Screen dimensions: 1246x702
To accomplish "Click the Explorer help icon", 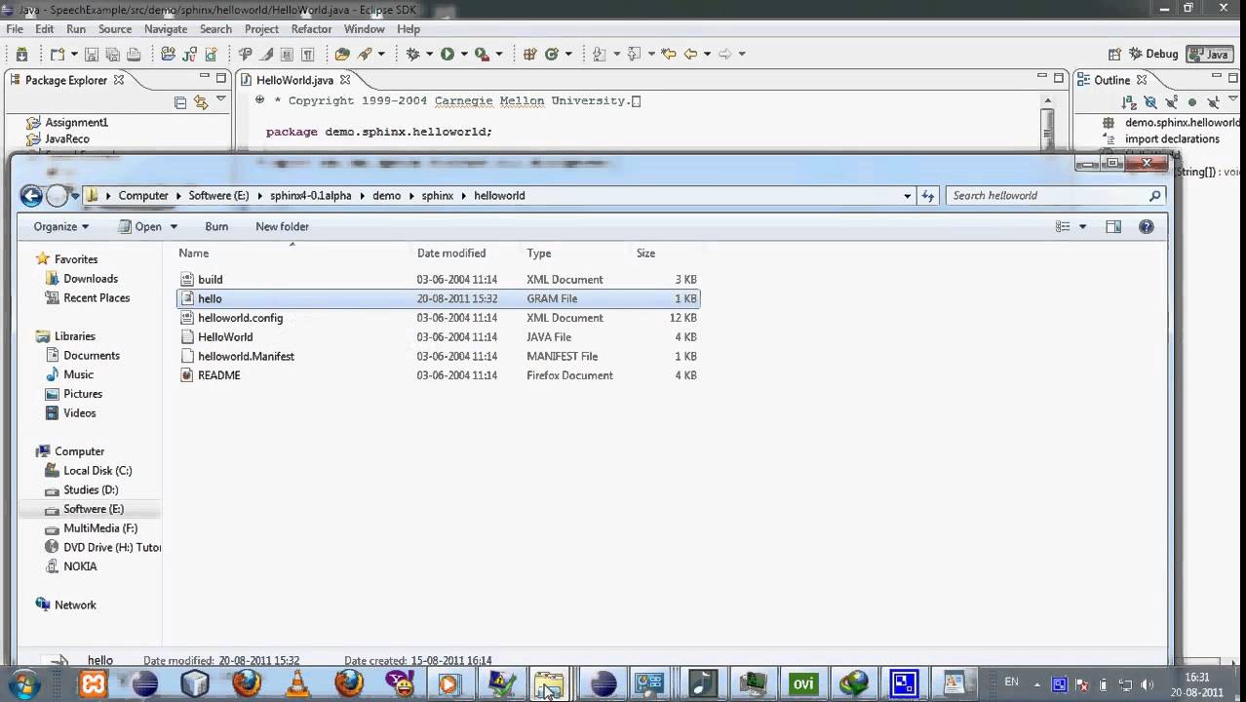I will (1147, 226).
